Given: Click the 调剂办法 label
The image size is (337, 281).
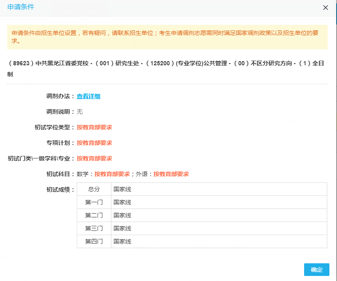Looking at the screenshot, I should (x=60, y=96).
